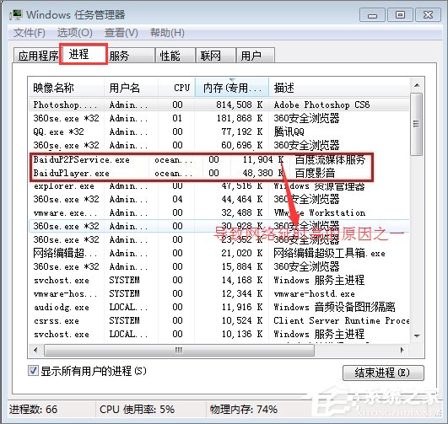The width and height of the screenshot is (448, 424).
Task: Open the 帮助(H) menu
Action: tap(167, 33)
